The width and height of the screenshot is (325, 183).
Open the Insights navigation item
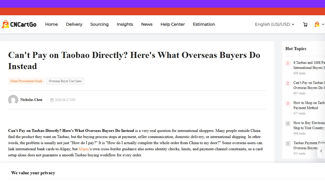(125, 24)
